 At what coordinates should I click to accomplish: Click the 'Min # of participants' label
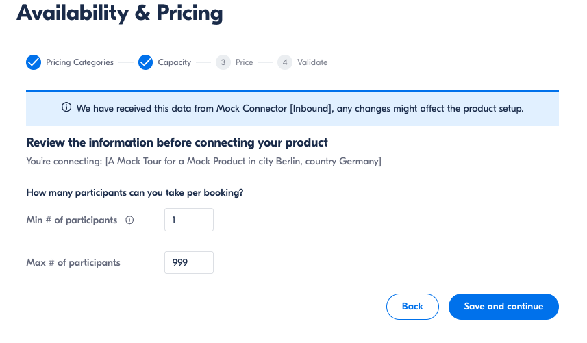tap(72, 220)
